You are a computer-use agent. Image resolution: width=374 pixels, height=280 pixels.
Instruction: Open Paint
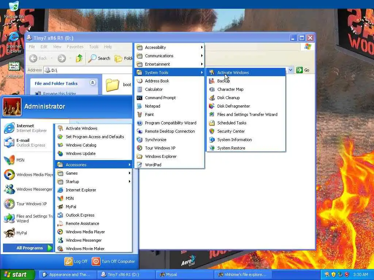pyautogui.click(x=169, y=114)
